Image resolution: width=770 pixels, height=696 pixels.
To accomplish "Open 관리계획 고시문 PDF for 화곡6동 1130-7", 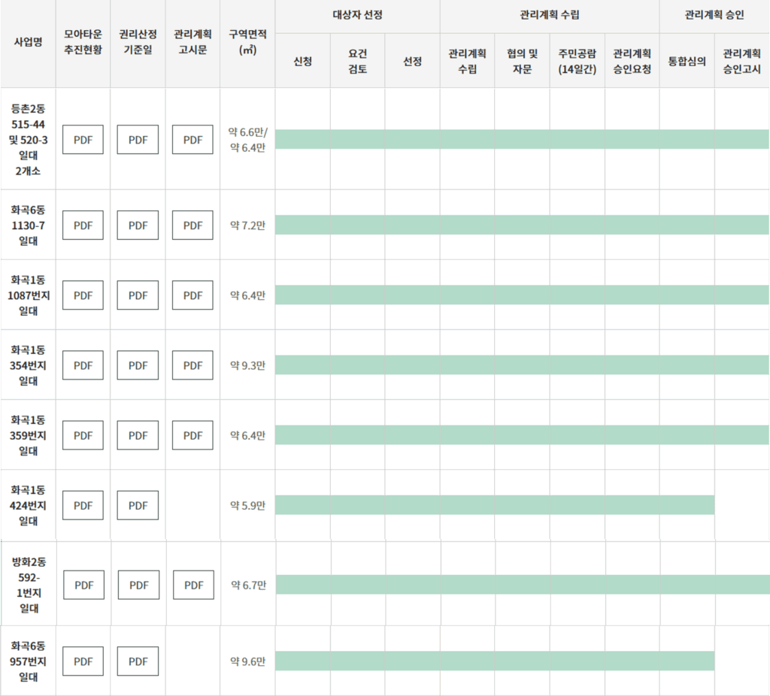I will click(x=192, y=225).
